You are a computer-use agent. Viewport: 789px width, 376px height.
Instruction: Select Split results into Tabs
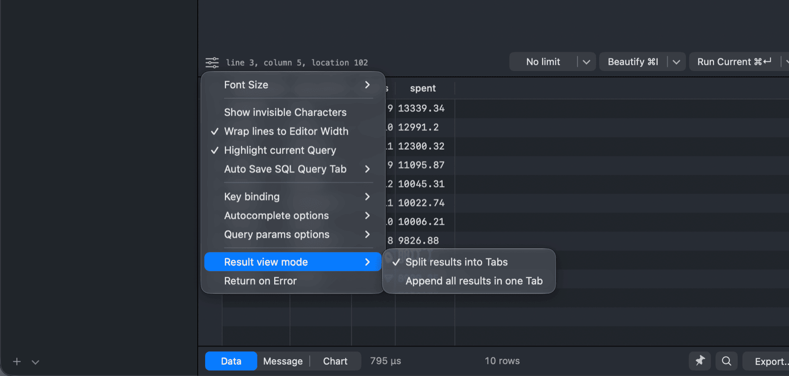(x=469, y=262)
